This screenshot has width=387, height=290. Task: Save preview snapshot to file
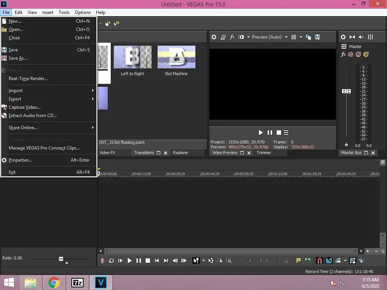pos(317,37)
